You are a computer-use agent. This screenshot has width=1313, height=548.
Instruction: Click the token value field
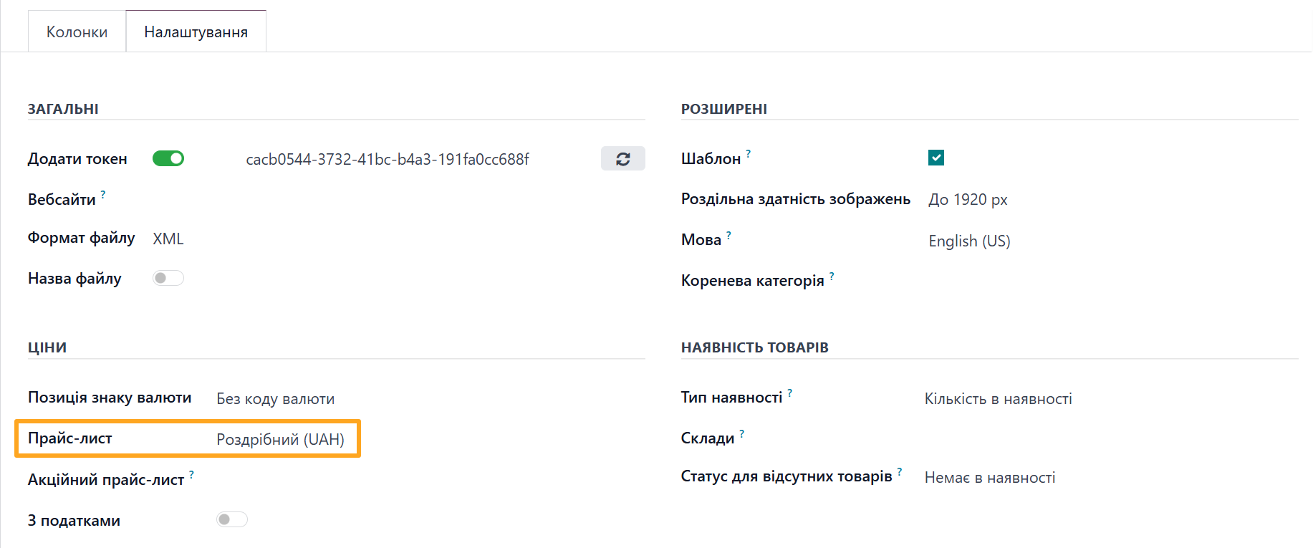(388, 159)
